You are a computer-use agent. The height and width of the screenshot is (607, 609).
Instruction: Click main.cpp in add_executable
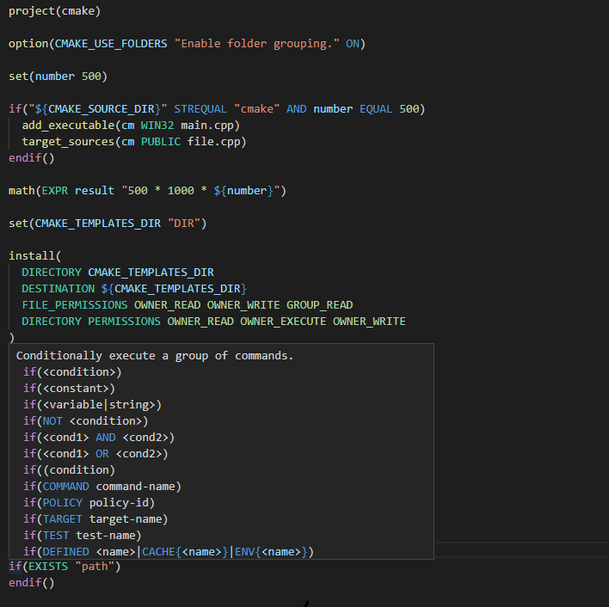(x=207, y=125)
